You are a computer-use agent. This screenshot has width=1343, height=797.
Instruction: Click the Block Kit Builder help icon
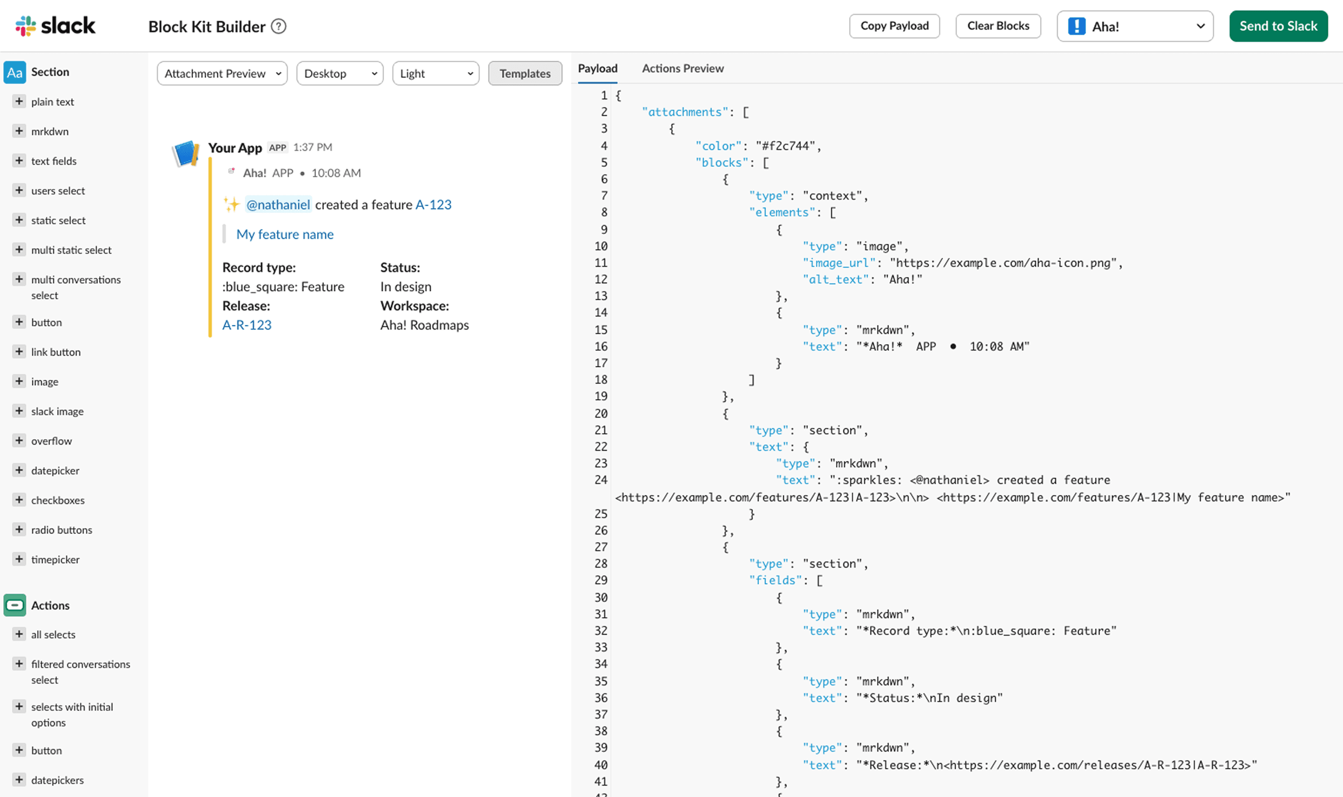click(x=278, y=26)
